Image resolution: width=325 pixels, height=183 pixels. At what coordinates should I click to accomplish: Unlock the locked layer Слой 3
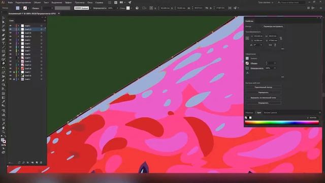[x=14, y=72]
